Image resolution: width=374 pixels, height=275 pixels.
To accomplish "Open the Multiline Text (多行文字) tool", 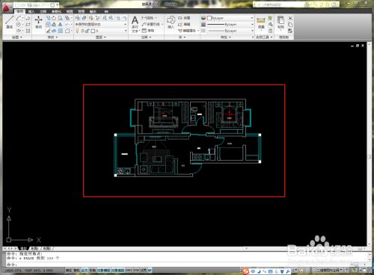I will 135,25.
